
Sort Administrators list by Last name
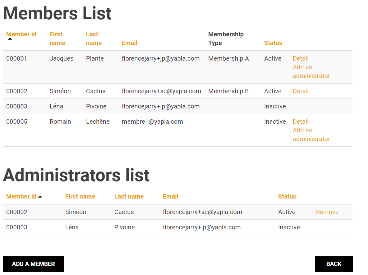129,196
